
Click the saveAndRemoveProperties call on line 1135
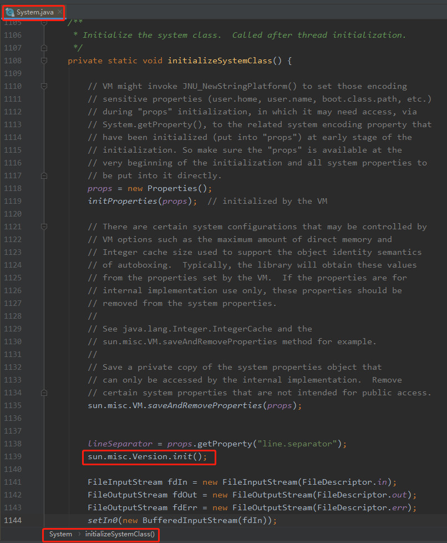click(x=205, y=405)
